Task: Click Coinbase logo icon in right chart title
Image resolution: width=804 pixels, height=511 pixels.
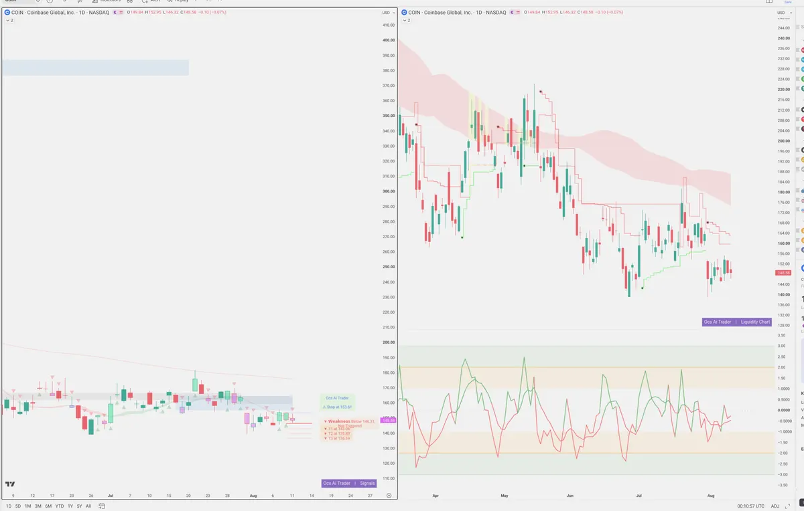Action: tap(404, 13)
